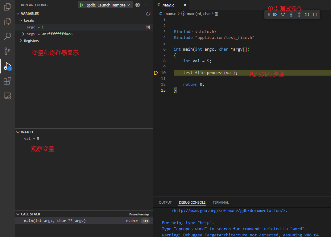This screenshot has width=331, height=237.
Task: Open the second files icon in activity bar
Action: pos(7,22)
